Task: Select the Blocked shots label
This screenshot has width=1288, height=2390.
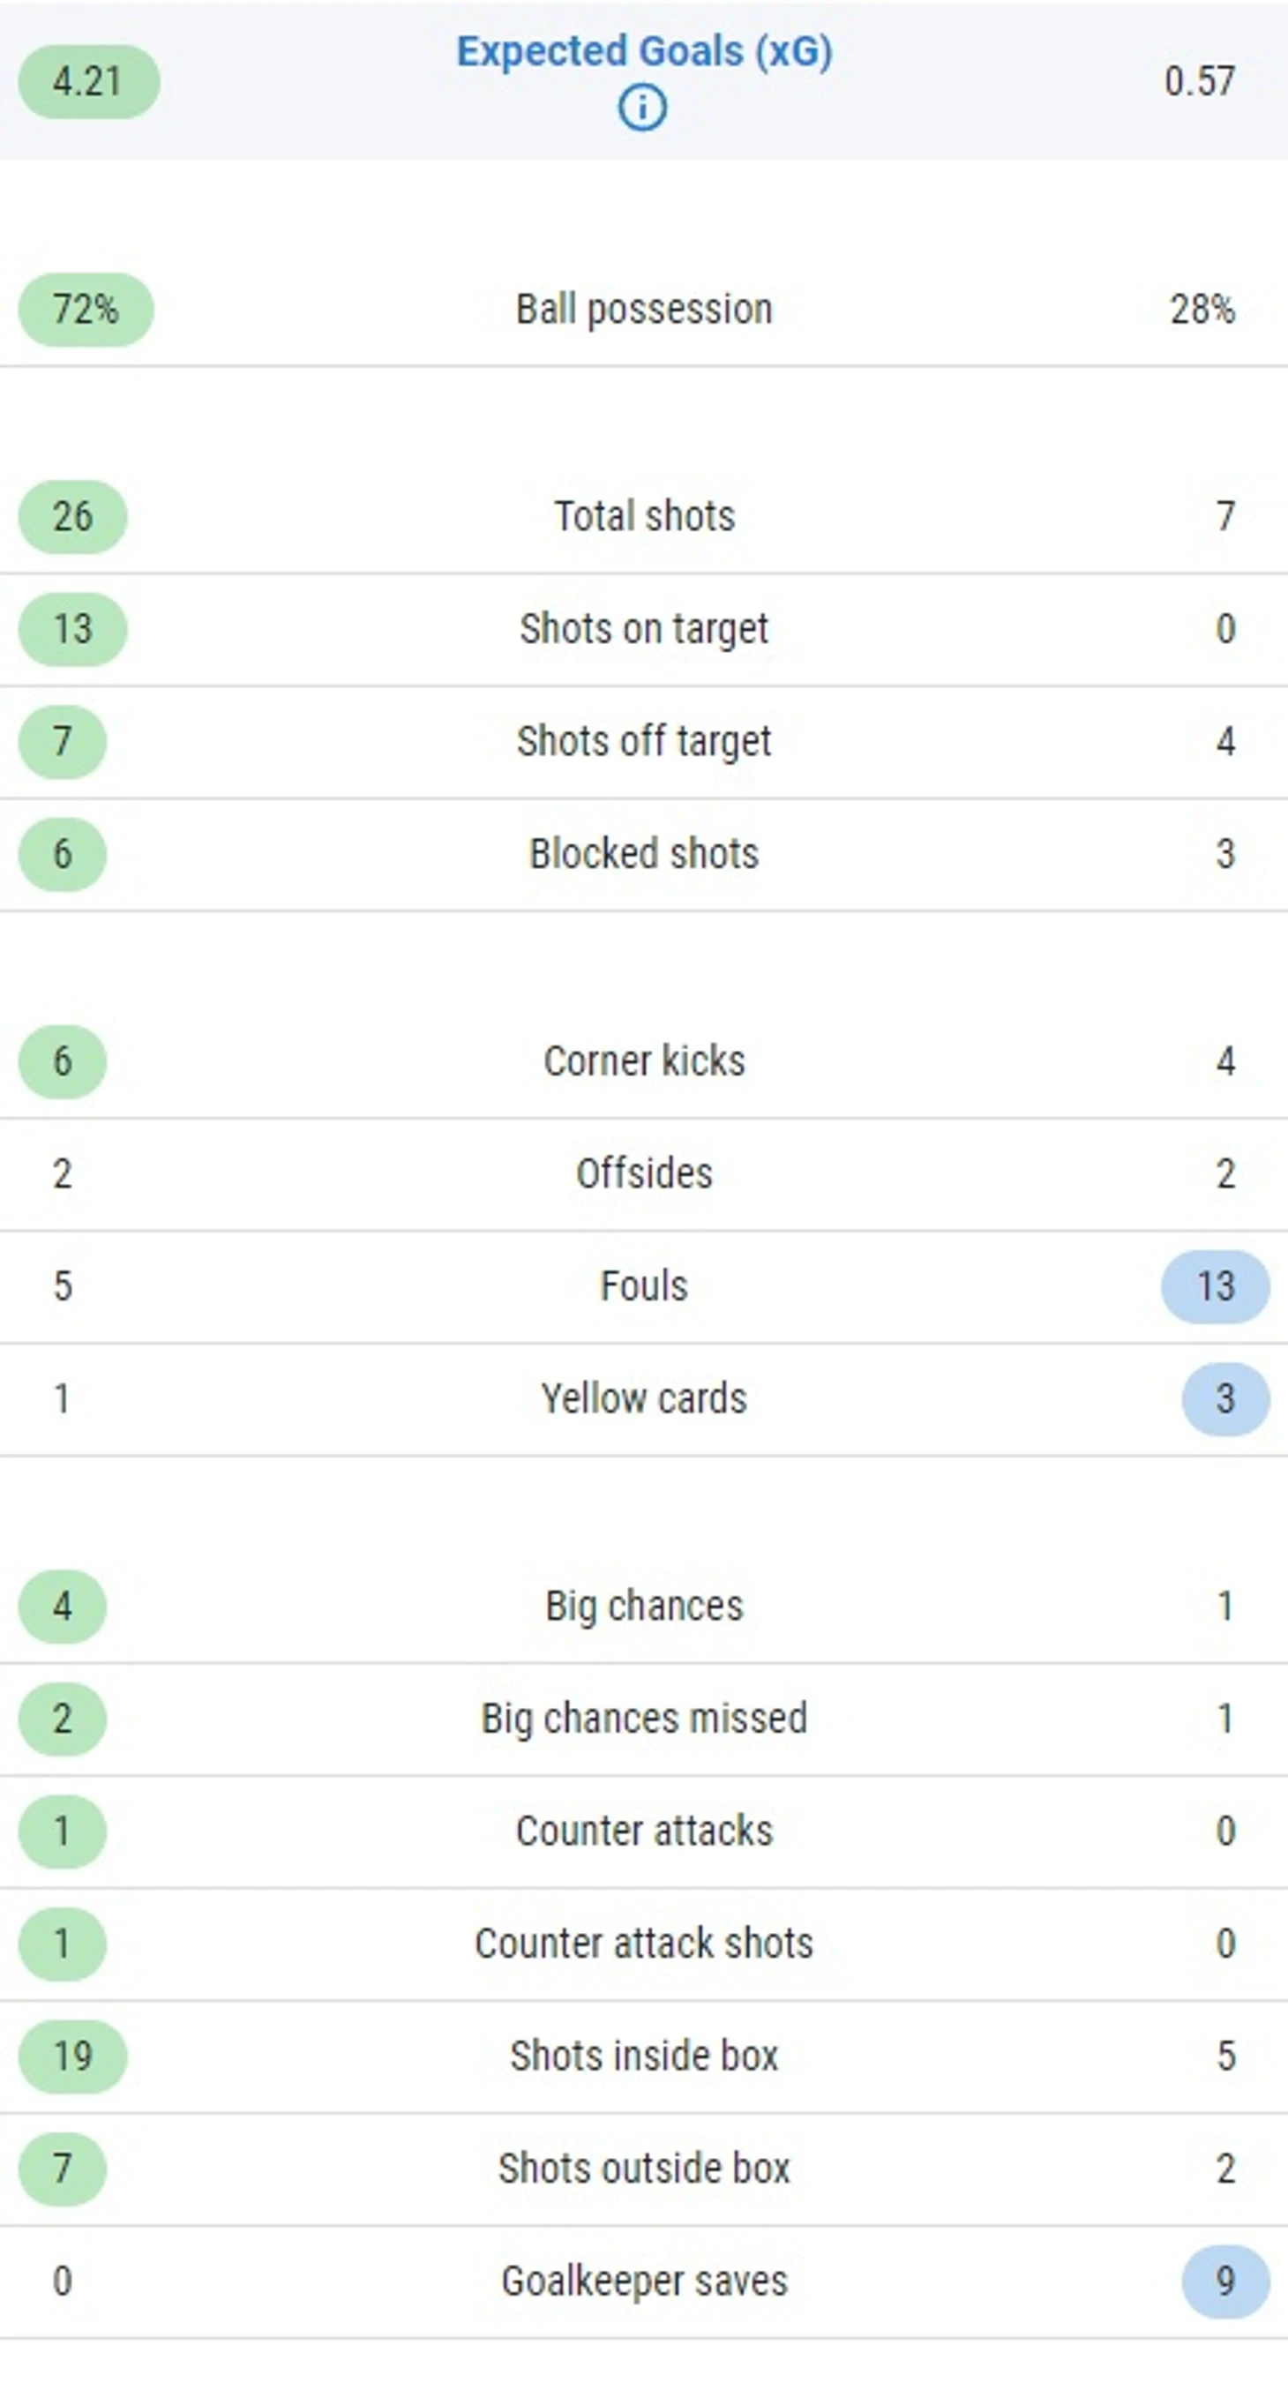Action: tap(644, 854)
